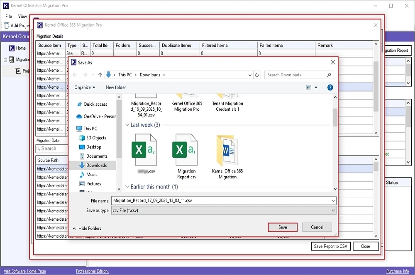Open the Organize dropdown menu

pos(85,88)
